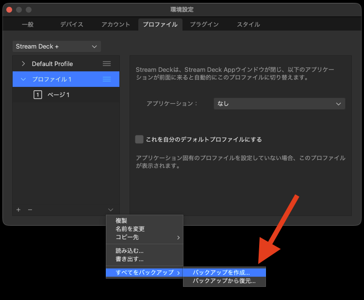The image size is (364, 300).
Task: Open the アプリケーション dropdown showing なし
Action: (279, 103)
